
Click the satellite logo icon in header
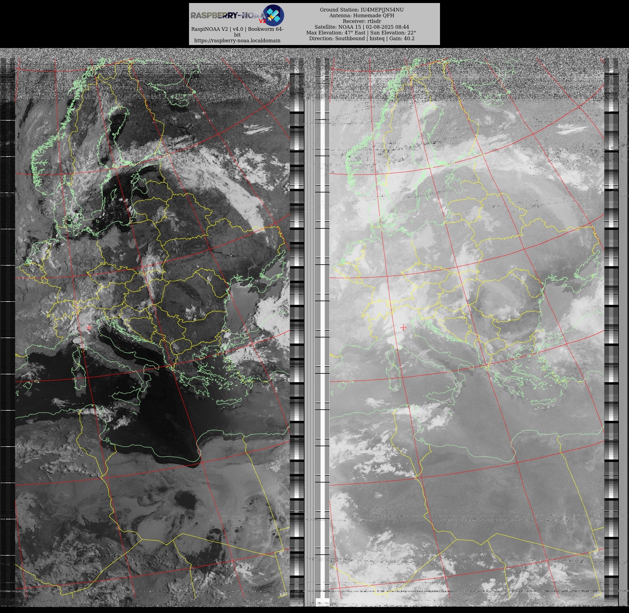pyautogui.click(x=273, y=15)
